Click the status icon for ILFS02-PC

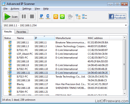[10, 69]
